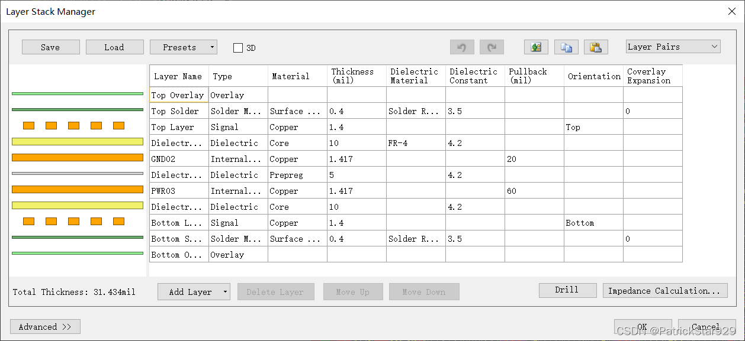Image resolution: width=745 pixels, height=341 pixels.
Task: Click the Save button
Action: [x=50, y=47]
